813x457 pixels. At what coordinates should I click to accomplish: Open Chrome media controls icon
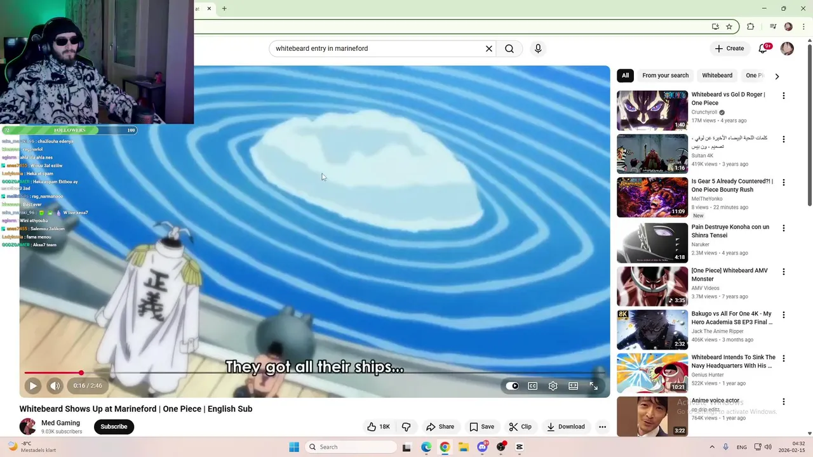[x=773, y=27]
